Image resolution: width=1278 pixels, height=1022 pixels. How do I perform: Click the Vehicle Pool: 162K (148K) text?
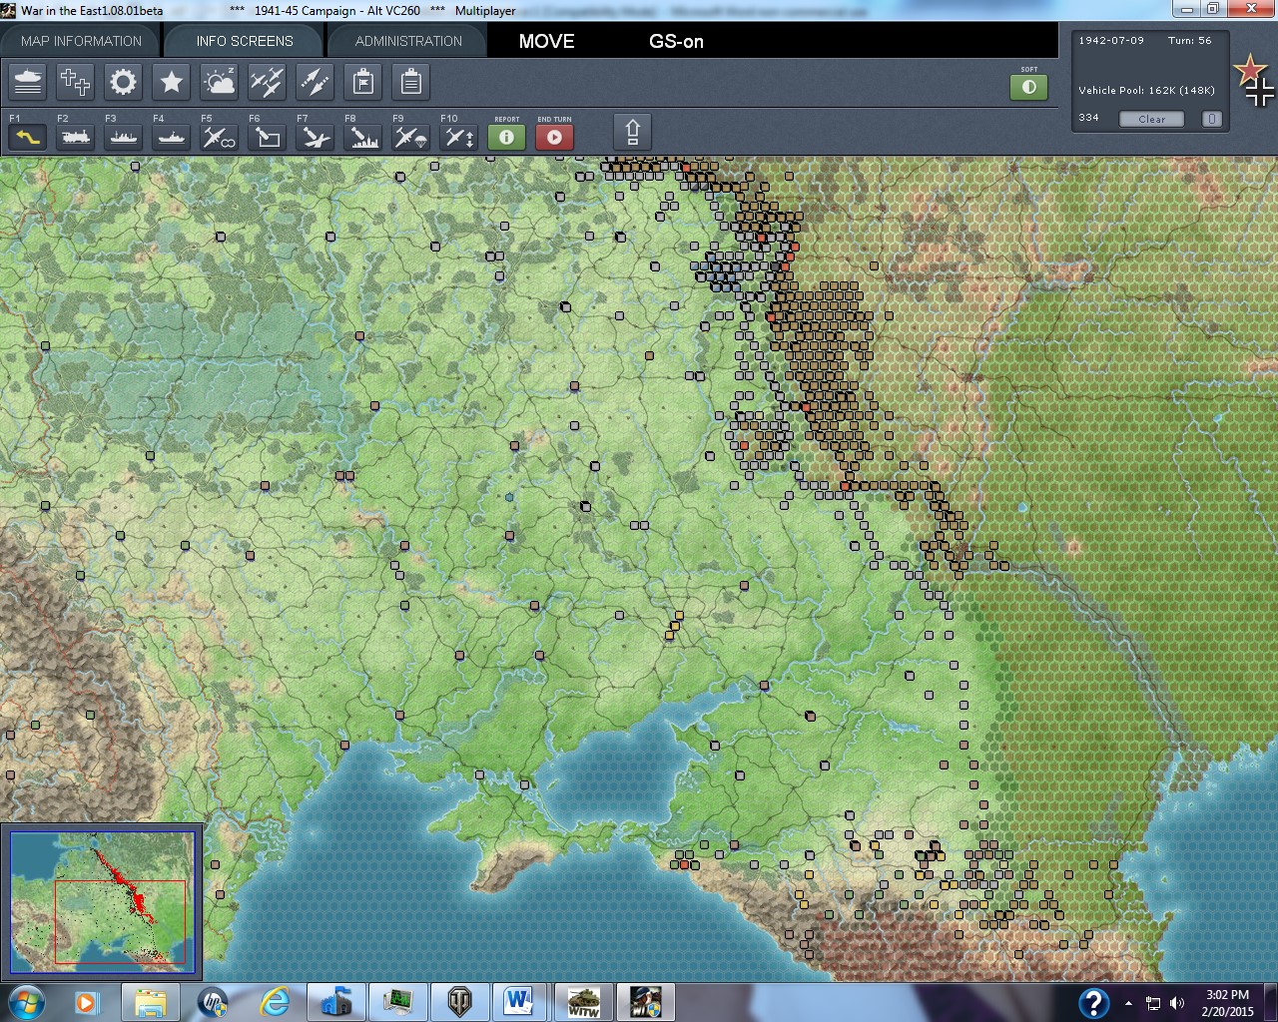coord(1146,91)
